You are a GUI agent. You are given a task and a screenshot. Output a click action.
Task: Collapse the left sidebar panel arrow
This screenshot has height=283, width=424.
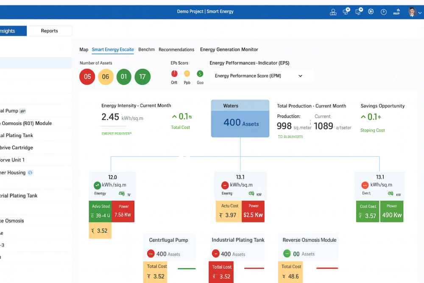pos(60,49)
